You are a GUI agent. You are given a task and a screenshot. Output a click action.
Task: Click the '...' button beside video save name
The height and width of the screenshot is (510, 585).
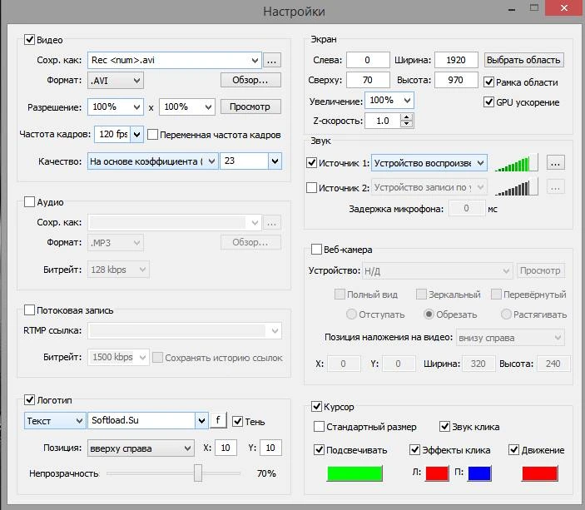pyautogui.click(x=271, y=60)
